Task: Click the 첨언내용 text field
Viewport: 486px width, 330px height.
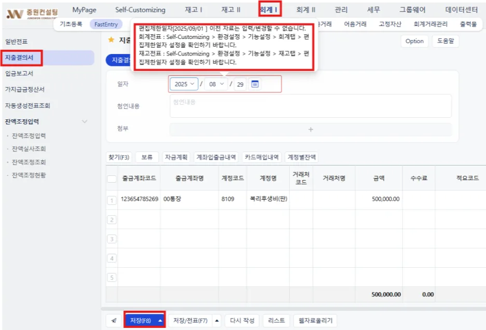Action: point(311,106)
